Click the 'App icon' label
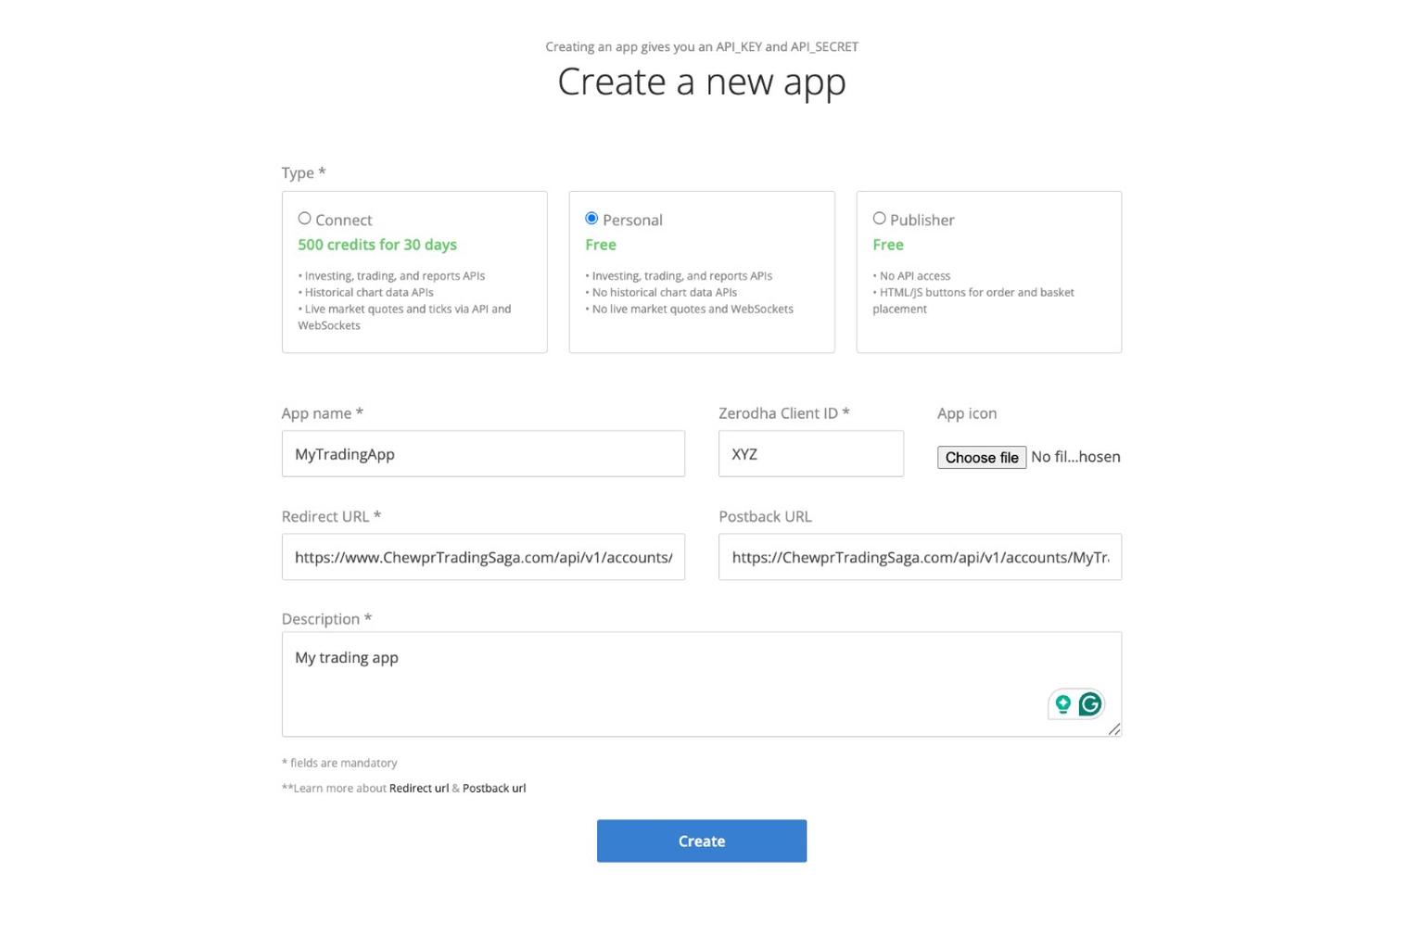The width and height of the screenshot is (1424, 949). pyautogui.click(x=967, y=413)
